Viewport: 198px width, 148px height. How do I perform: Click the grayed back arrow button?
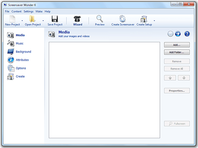pyautogui.click(x=170, y=34)
